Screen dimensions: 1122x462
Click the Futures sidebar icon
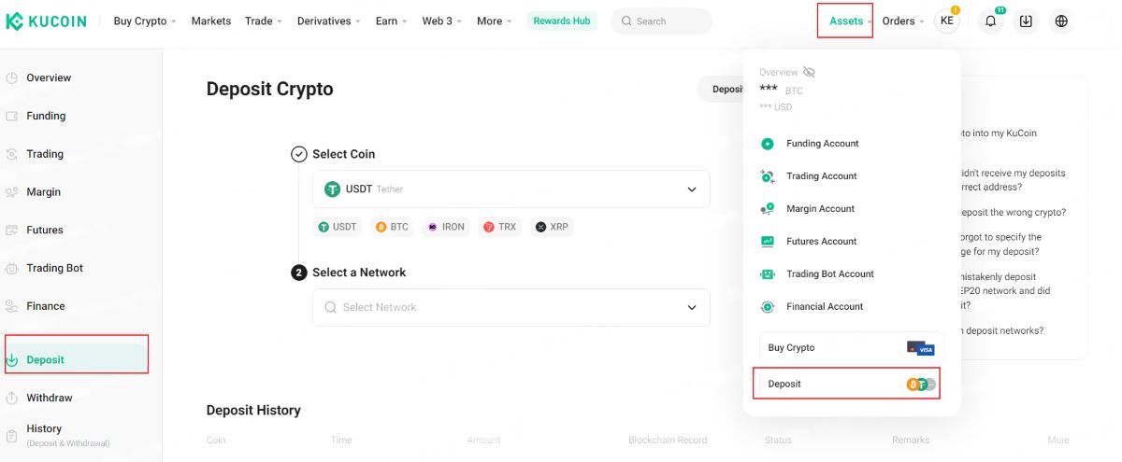point(12,231)
